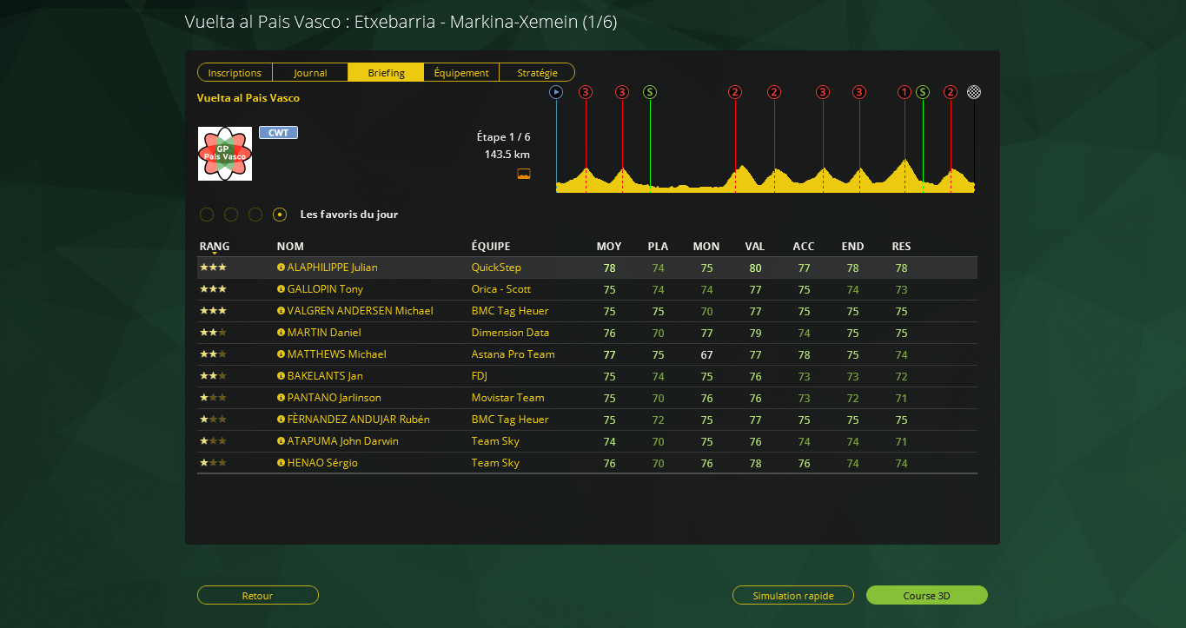Sort by the ÉQUIPE column header
This screenshot has height=628, width=1186.
click(x=491, y=247)
